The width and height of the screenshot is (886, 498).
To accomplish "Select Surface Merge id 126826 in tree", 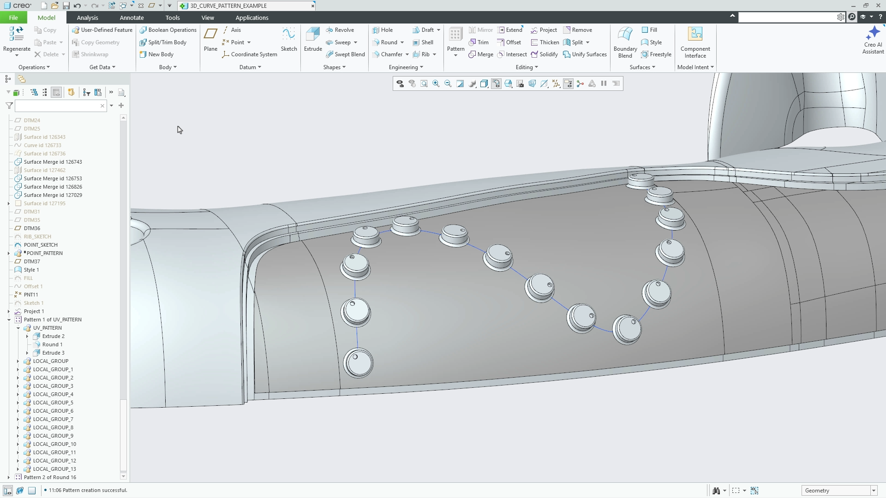I will (53, 187).
